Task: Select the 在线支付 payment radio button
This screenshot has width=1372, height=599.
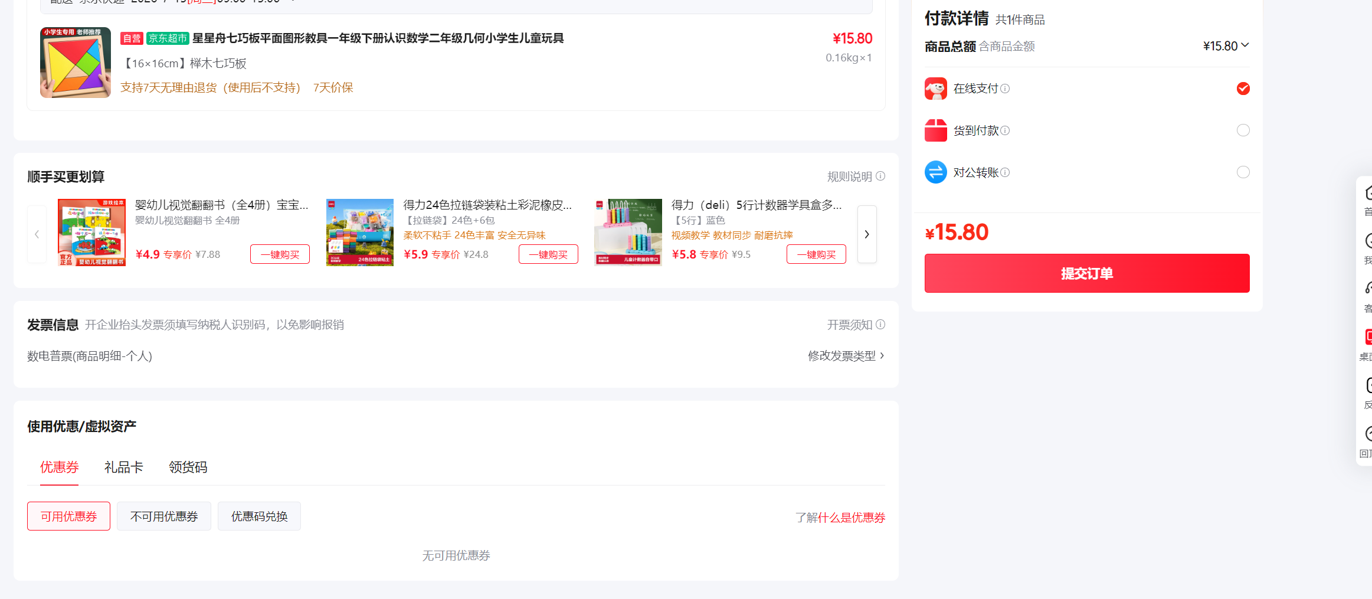Action: click(x=1243, y=89)
